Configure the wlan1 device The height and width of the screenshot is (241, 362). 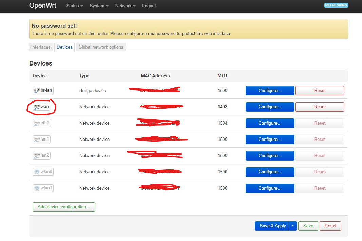270,188
